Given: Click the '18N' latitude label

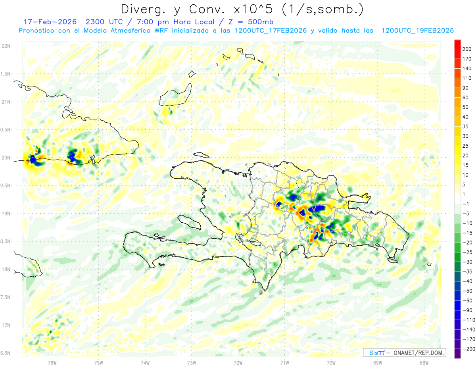Looking at the screenshot, I should (6, 269).
